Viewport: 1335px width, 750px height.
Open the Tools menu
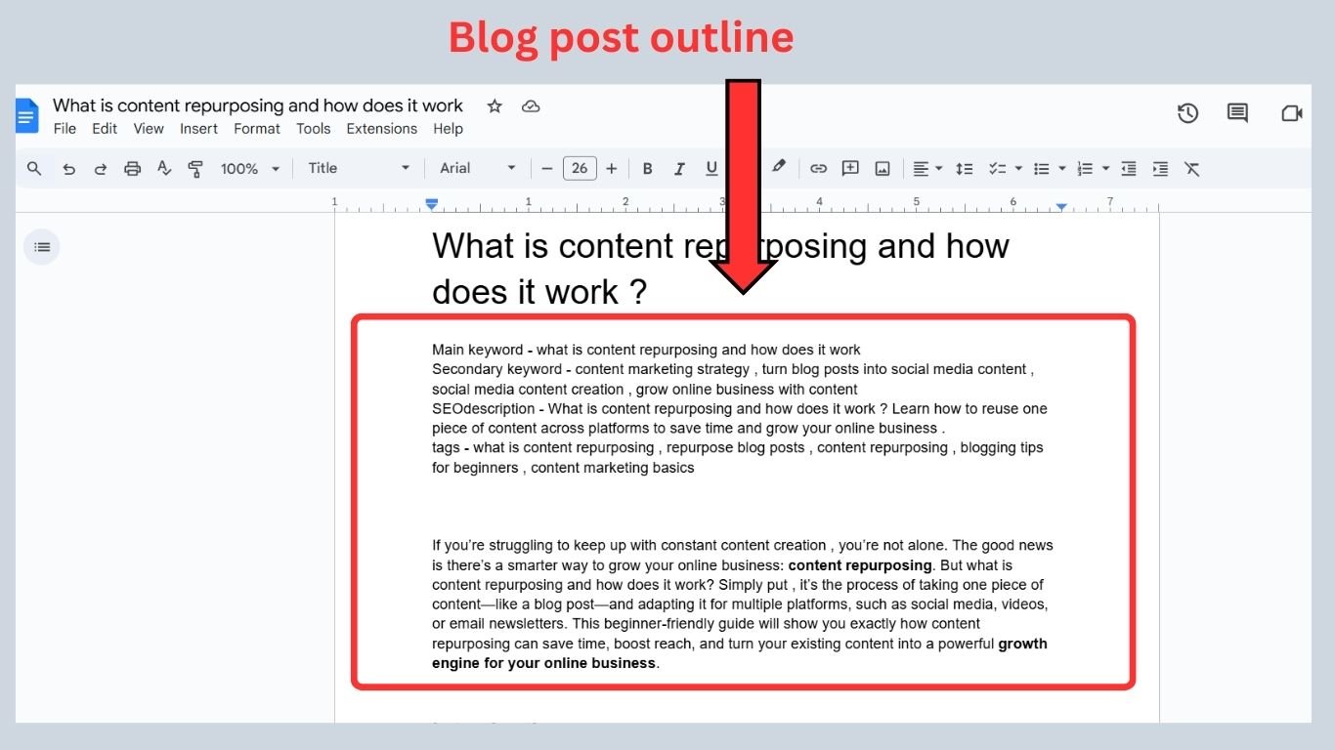coord(314,129)
